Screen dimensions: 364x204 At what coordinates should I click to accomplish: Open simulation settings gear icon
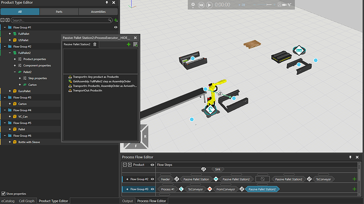click(193, 5)
